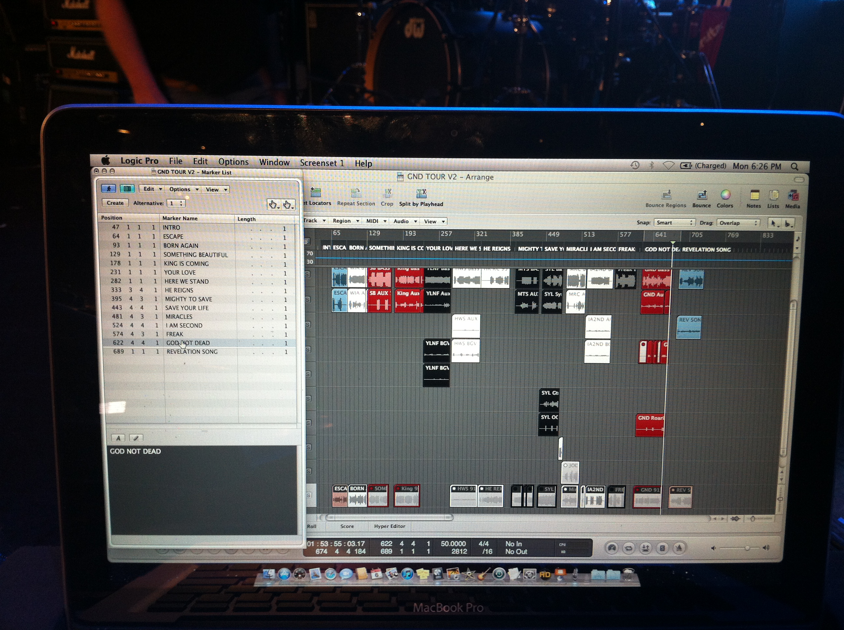
Task: Click the Split by Playhead toolbar icon
Action: 421,194
